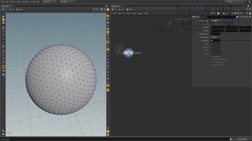Viewport: 252px width, 141px height.
Task: Click the sphere geometry in the viewport
Action: coord(61,80)
